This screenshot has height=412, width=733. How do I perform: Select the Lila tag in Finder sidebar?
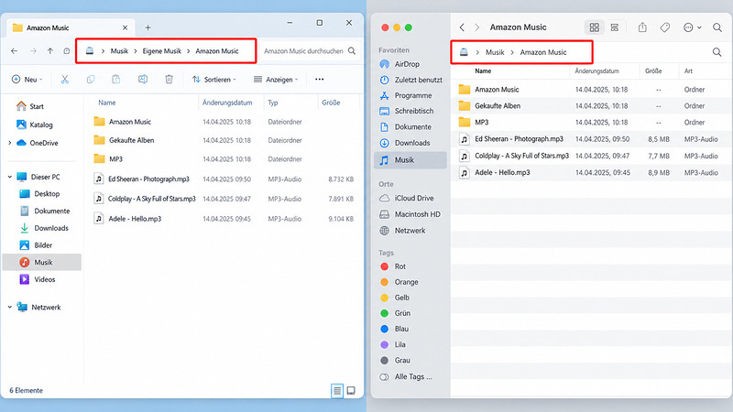[x=399, y=345]
